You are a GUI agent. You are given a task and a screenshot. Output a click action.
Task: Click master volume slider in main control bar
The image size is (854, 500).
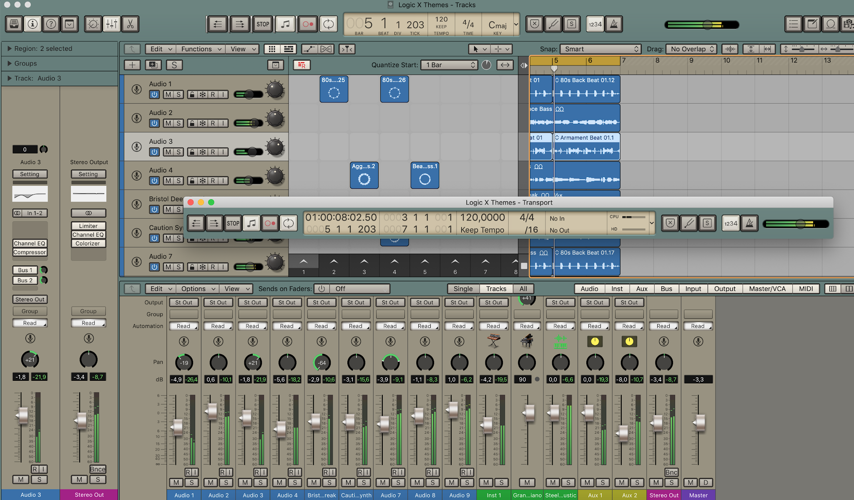[702, 25]
